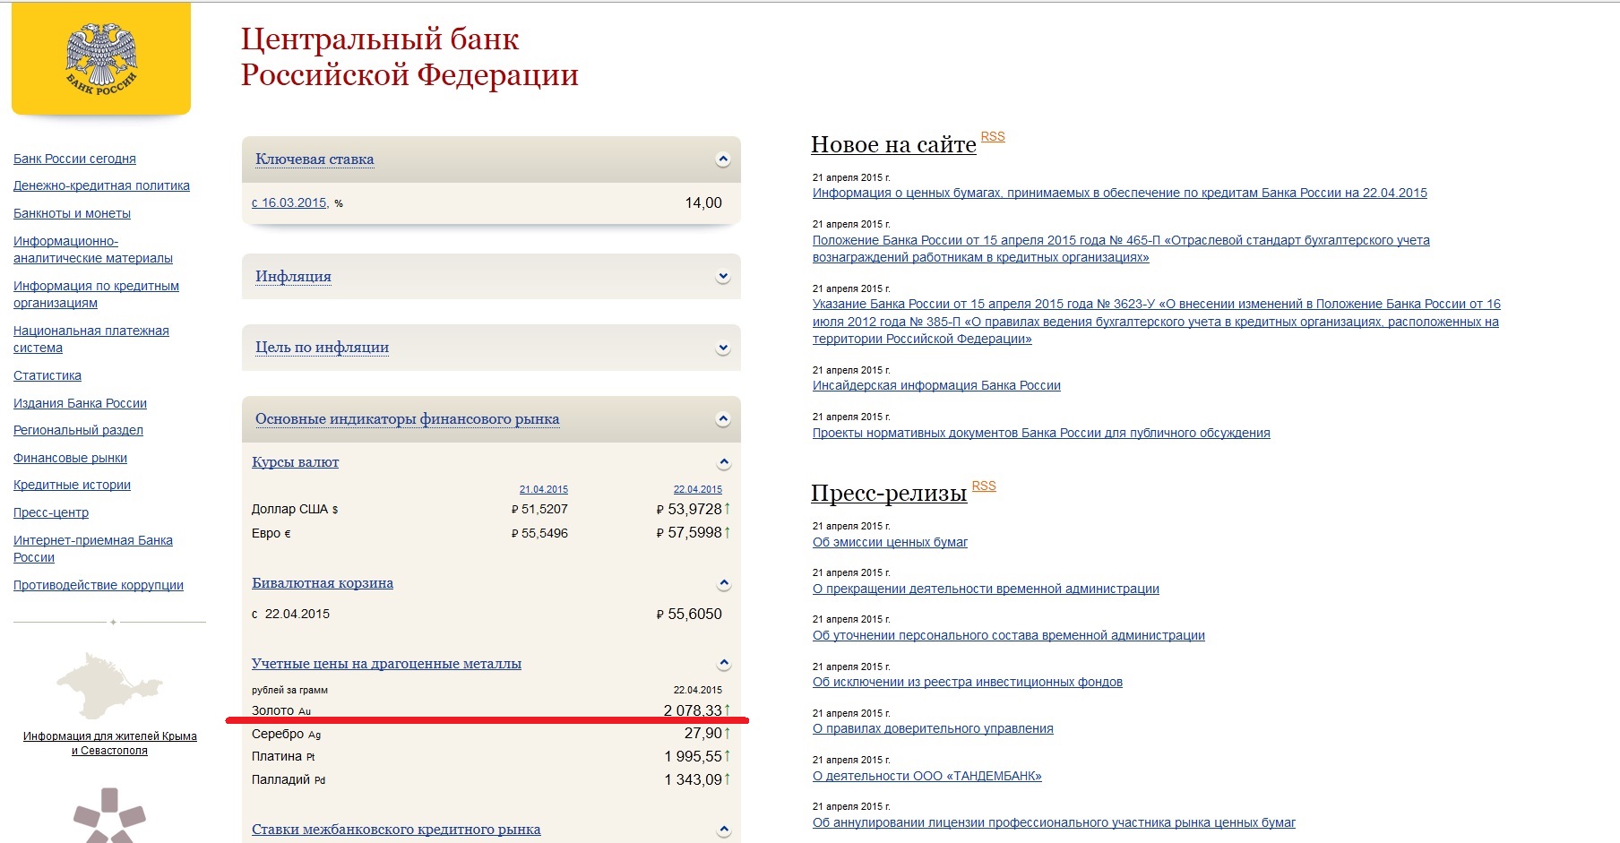Collapse the Ключевая ставка panel arrow
This screenshot has width=1620, height=843.
click(723, 159)
